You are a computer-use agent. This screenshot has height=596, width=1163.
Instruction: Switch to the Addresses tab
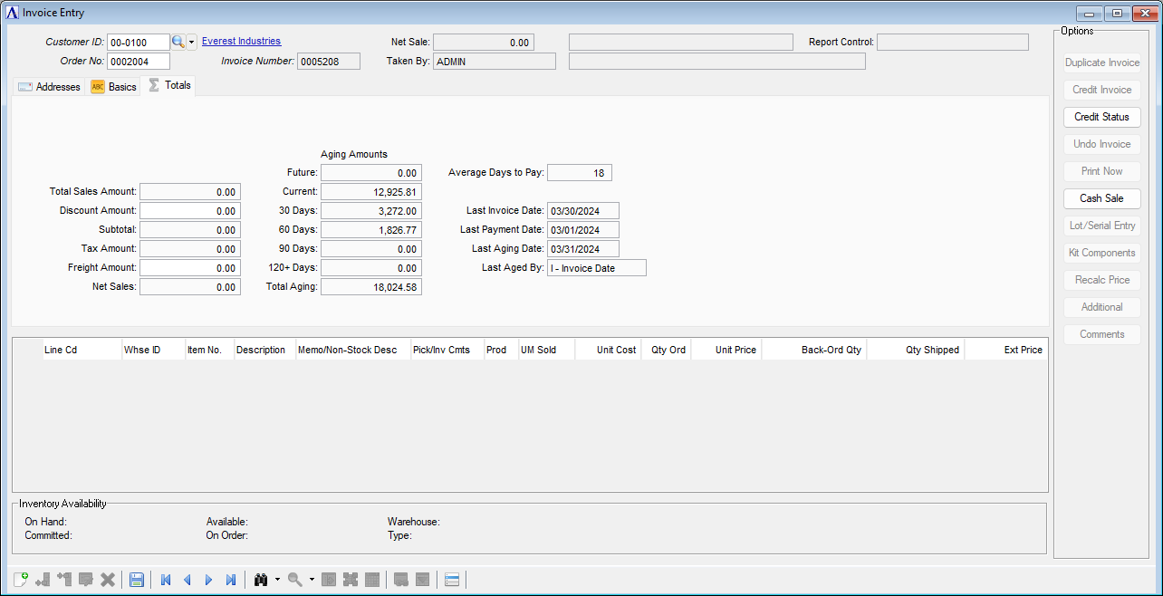50,87
